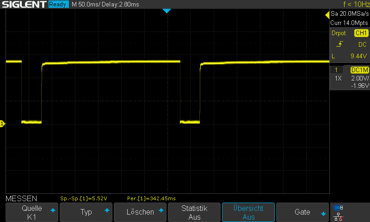
Task: Click the Delay:2.80ms readout
Action: [120, 5]
